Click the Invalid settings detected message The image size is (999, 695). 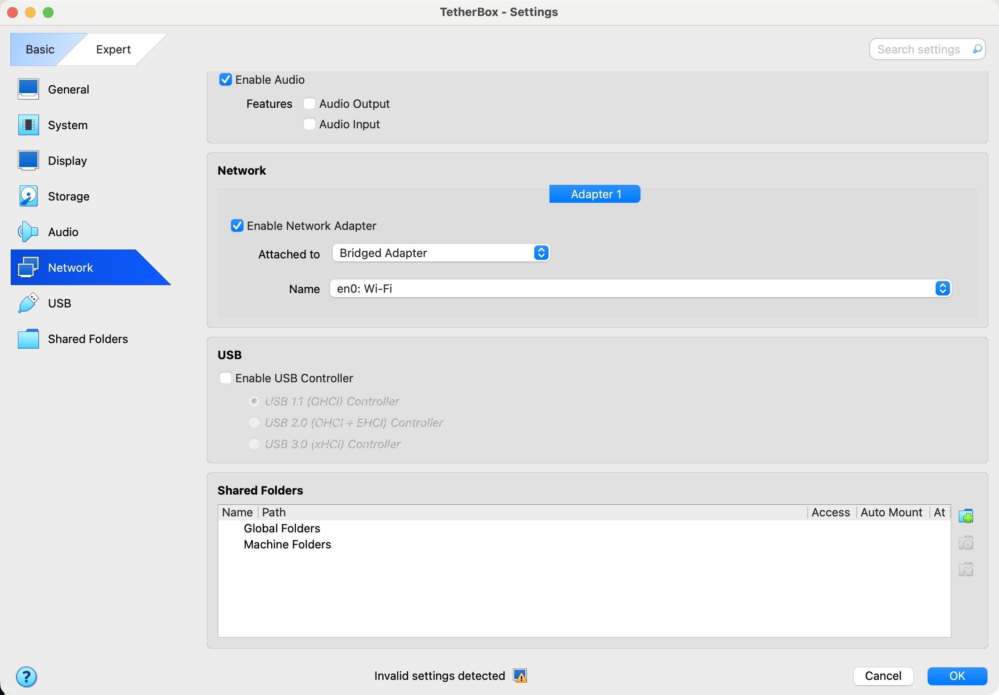[439, 676]
